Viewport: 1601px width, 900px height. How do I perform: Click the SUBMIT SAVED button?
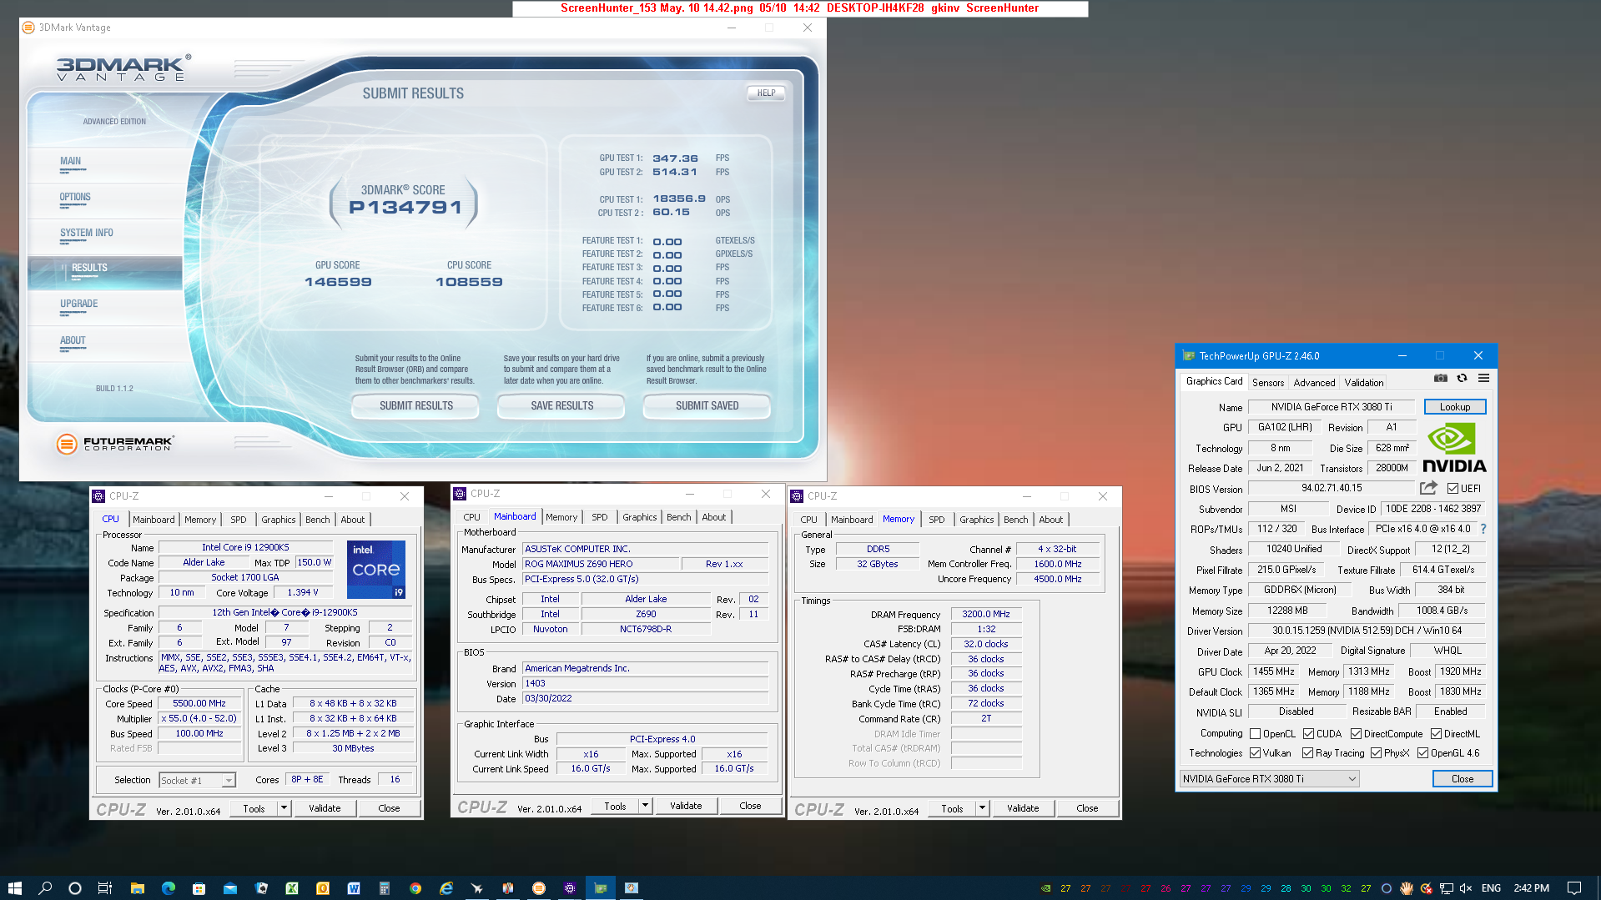(x=707, y=406)
